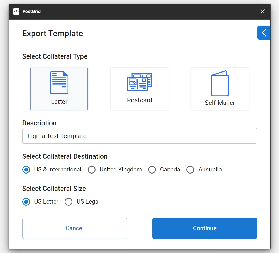This screenshot has height=253, width=279.
Task: Click the document icon inside the Letter card
Action: pos(59,82)
